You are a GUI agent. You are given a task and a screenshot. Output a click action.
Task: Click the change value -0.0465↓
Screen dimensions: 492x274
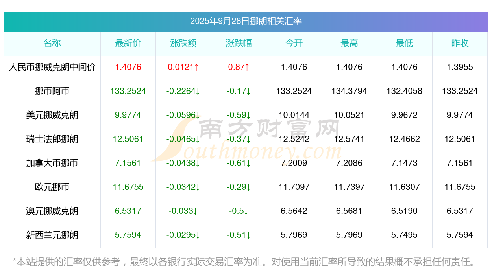[x=183, y=139]
